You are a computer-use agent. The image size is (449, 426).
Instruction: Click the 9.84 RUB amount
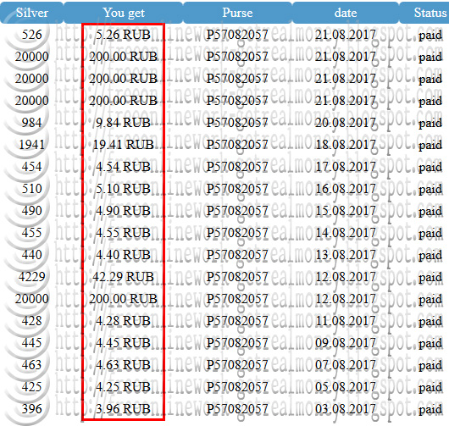[x=123, y=123]
